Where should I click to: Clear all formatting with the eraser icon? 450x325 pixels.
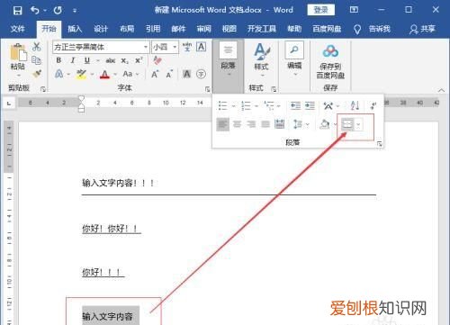pos(157,60)
